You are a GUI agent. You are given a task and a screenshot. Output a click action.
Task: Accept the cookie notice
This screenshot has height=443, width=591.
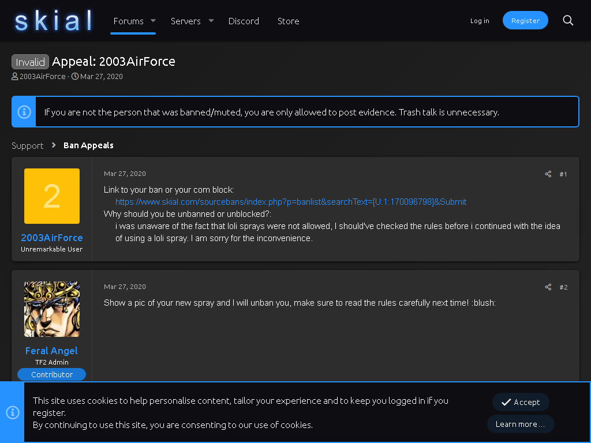[521, 402]
